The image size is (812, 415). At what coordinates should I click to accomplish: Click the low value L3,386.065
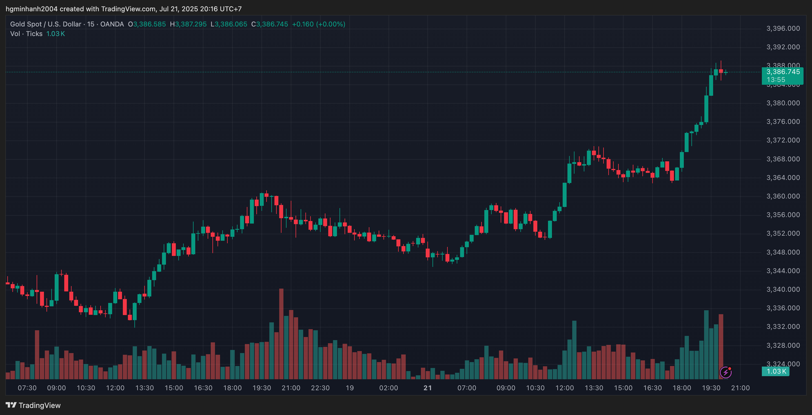point(229,24)
